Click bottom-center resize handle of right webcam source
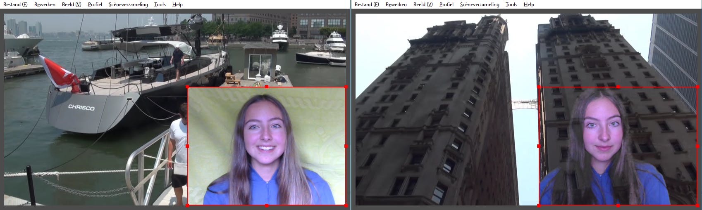Screen dimensions: 702x210 coord(618,205)
